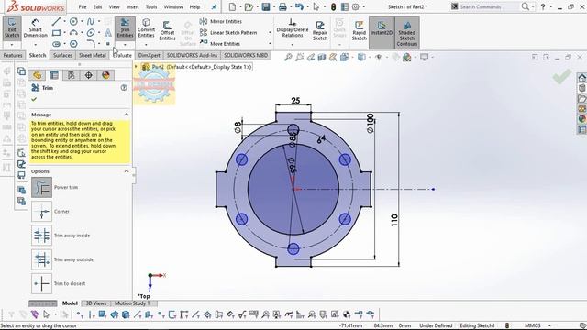Screen dimensions: 587x330
Task: Click the 110 dimension value
Action: (394, 220)
